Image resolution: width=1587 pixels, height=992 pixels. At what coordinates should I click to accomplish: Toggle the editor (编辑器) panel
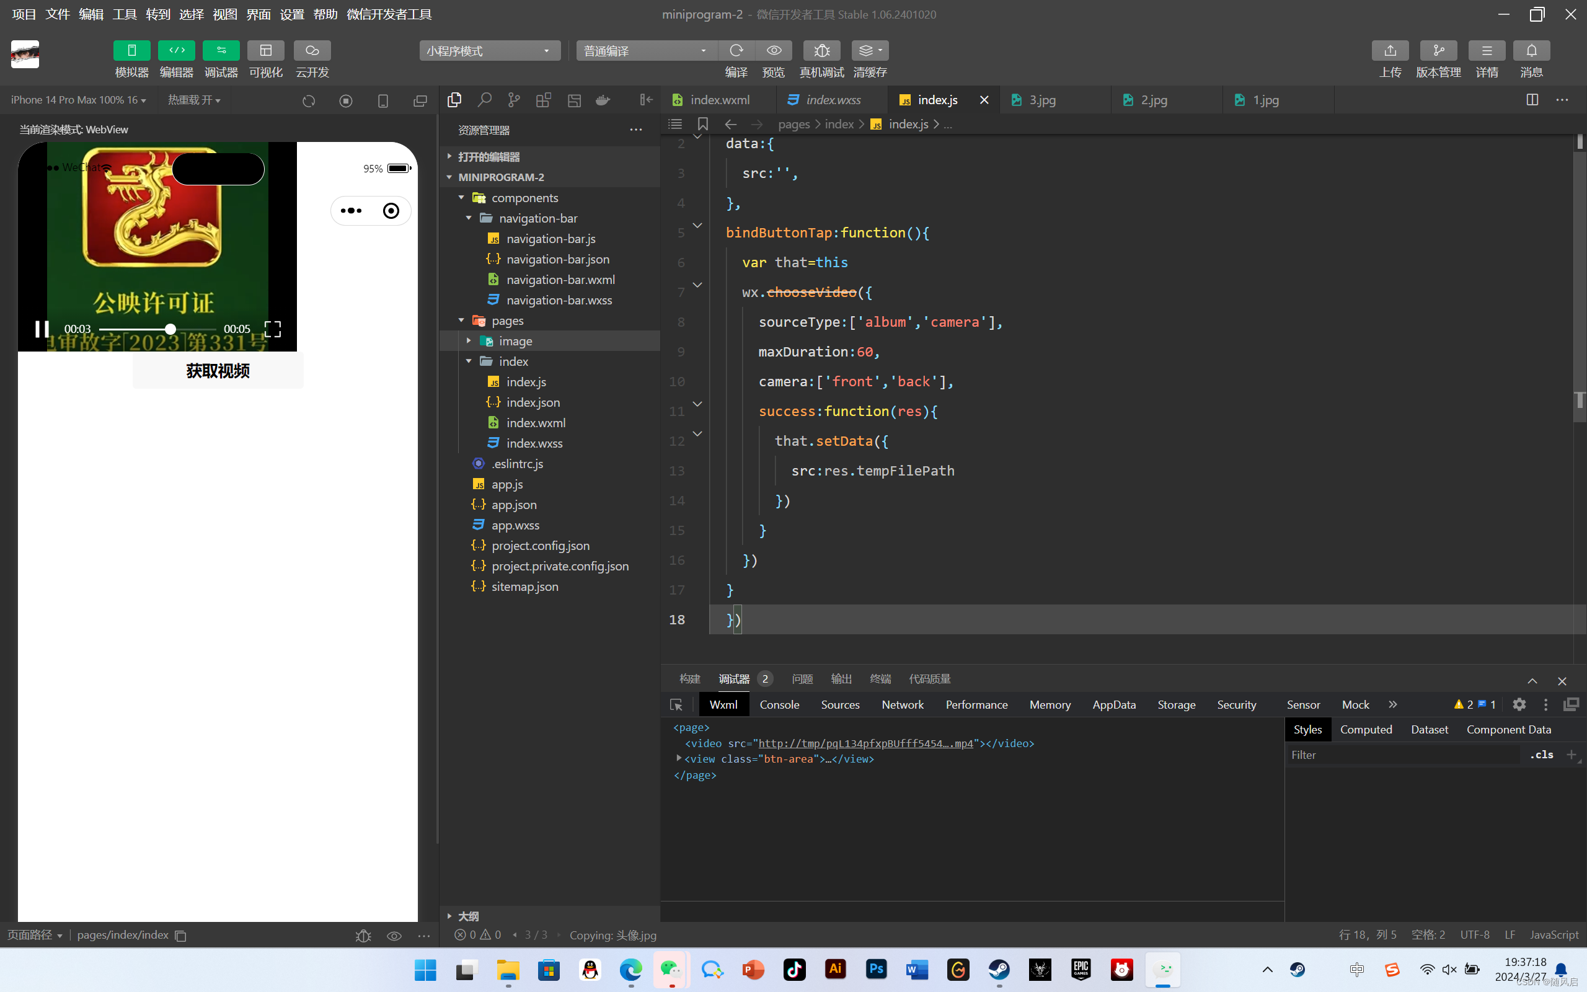[177, 50]
